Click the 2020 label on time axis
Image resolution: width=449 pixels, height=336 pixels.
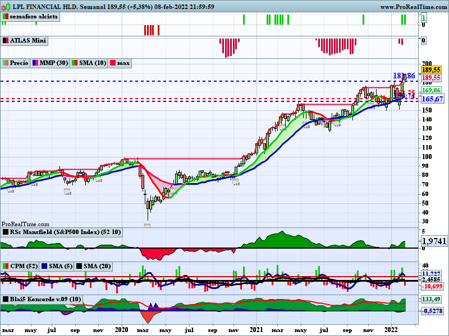[x=122, y=330]
